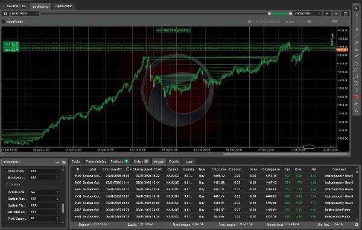Click the Parameters panel vertical scrollbar
Viewport: 362px width, 230px height.
tap(63, 208)
